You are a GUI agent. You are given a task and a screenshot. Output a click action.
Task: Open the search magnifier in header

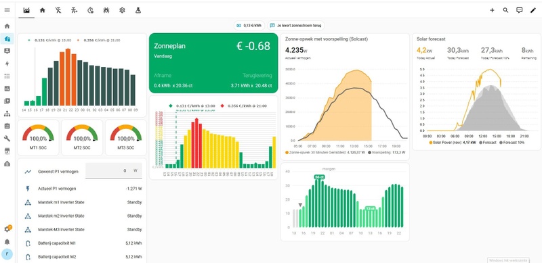point(505,10)
